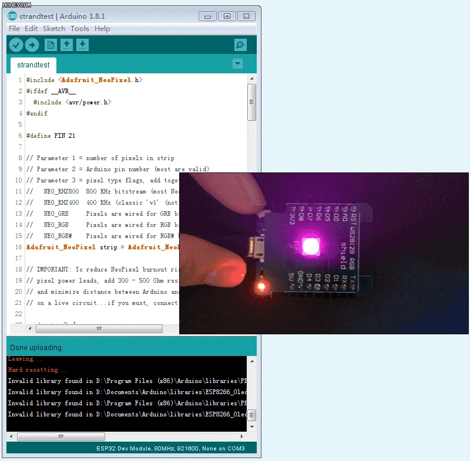This screenshot has height=461, width=470.
Task: Open the Serial Monitor magnifier icon
Action: tap(240, 45)
